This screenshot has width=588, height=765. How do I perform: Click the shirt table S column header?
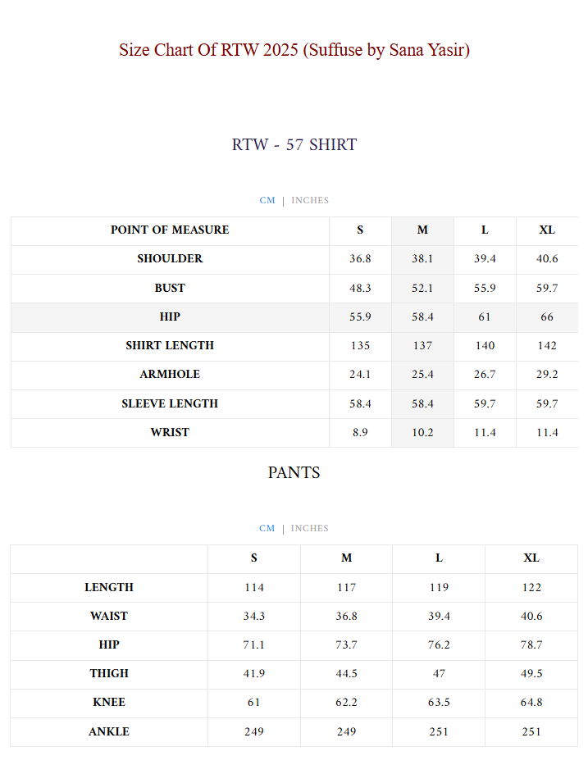[360, 230]
